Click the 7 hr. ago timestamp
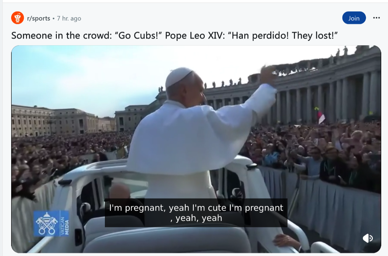 point(69,19)
